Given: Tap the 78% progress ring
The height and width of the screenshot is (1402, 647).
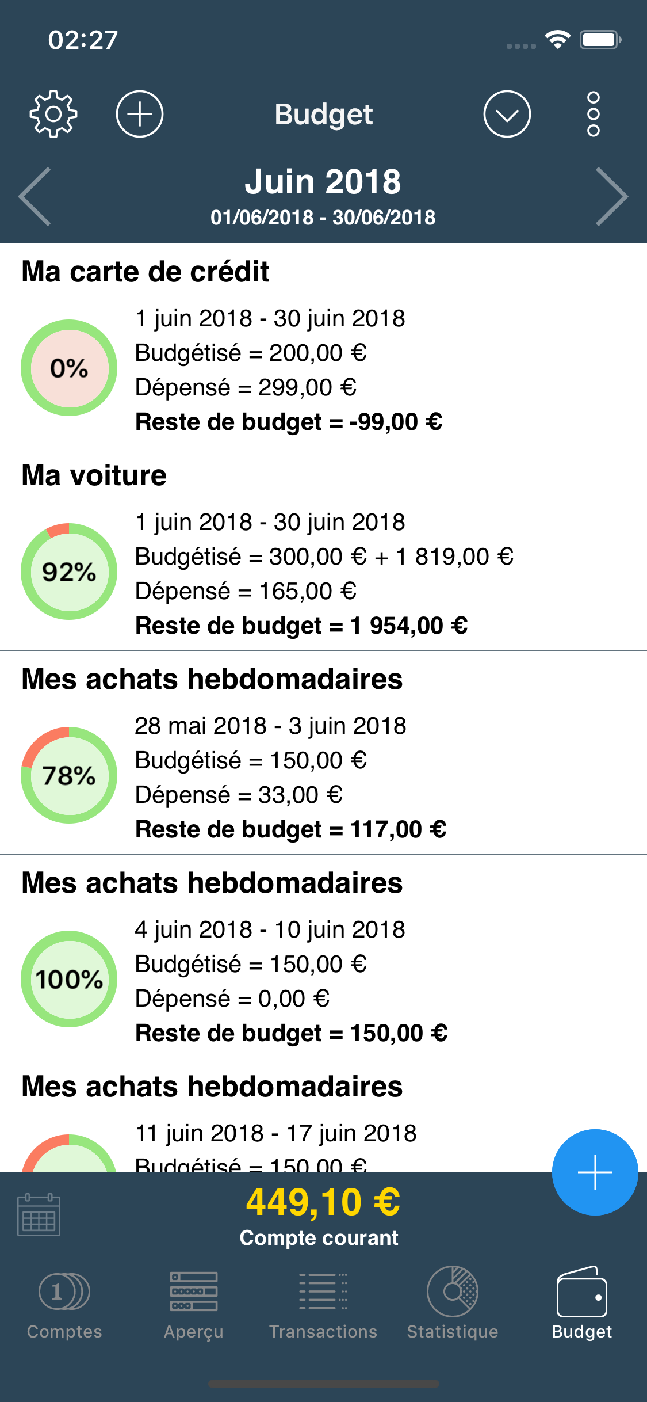Looking at the screenshot, I should (x=69, y=775).
